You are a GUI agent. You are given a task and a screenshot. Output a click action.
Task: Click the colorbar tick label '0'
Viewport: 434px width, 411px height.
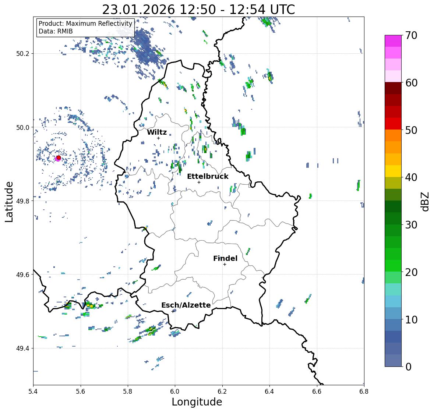click(x=408, y=367)
